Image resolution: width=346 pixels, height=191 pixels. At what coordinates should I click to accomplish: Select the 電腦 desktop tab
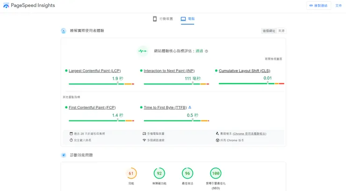187,19
